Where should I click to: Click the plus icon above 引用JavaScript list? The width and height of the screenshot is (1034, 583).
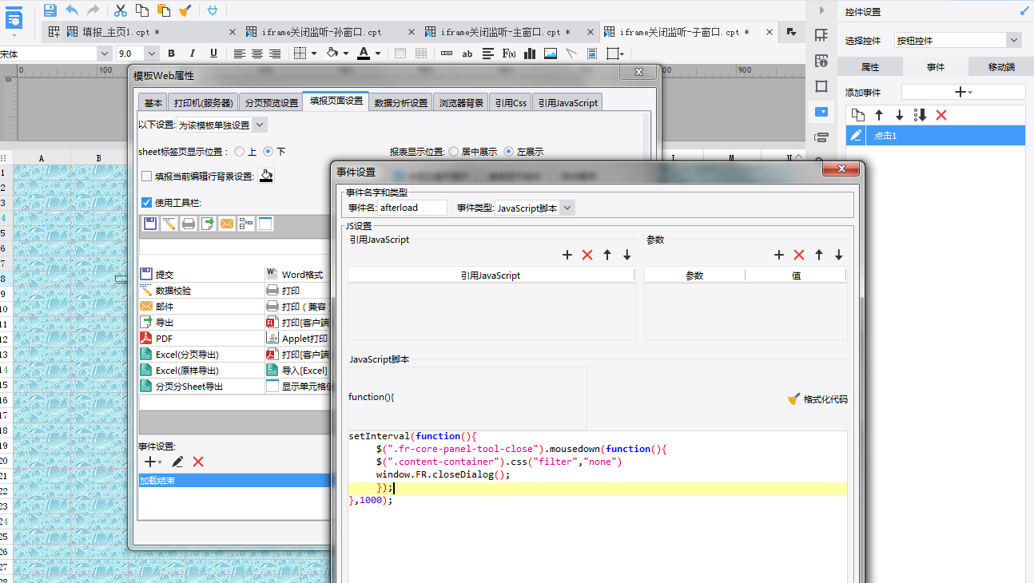click(567, 255)
